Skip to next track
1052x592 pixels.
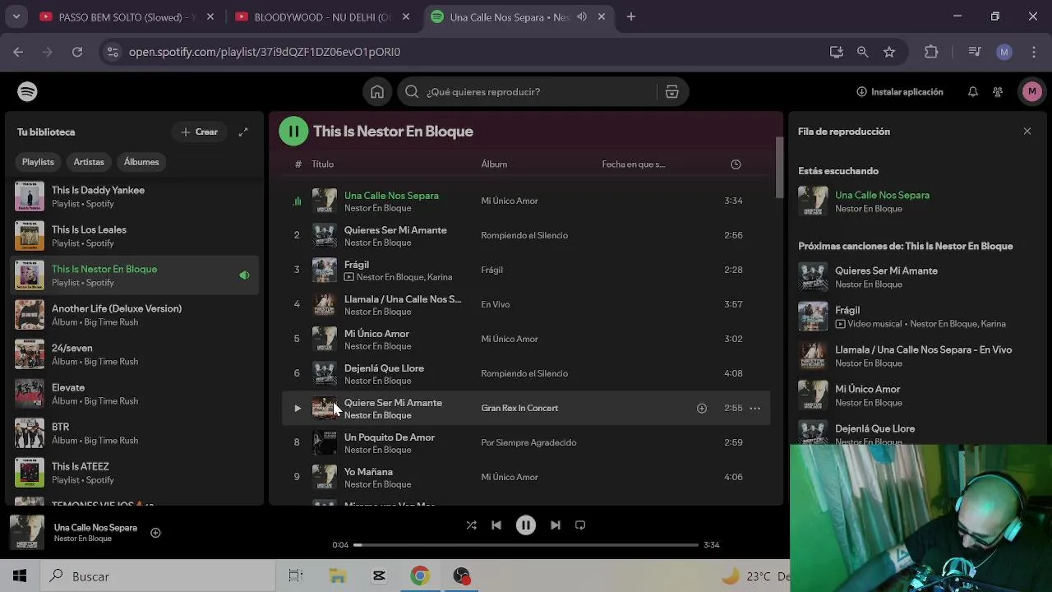[556, 525]
